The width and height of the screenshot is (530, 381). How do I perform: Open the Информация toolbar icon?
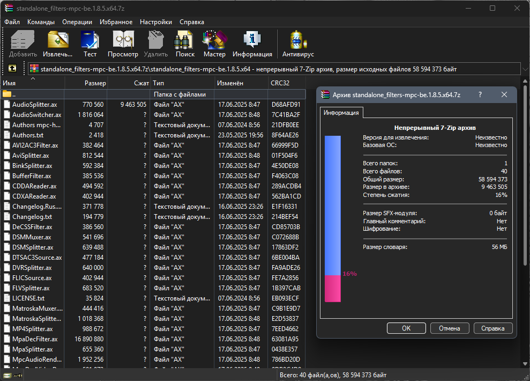click(252, 40)
